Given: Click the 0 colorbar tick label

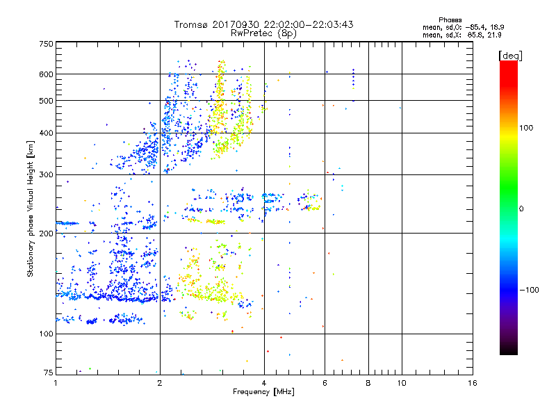Looking at the screenshot, I should (521, 209).
